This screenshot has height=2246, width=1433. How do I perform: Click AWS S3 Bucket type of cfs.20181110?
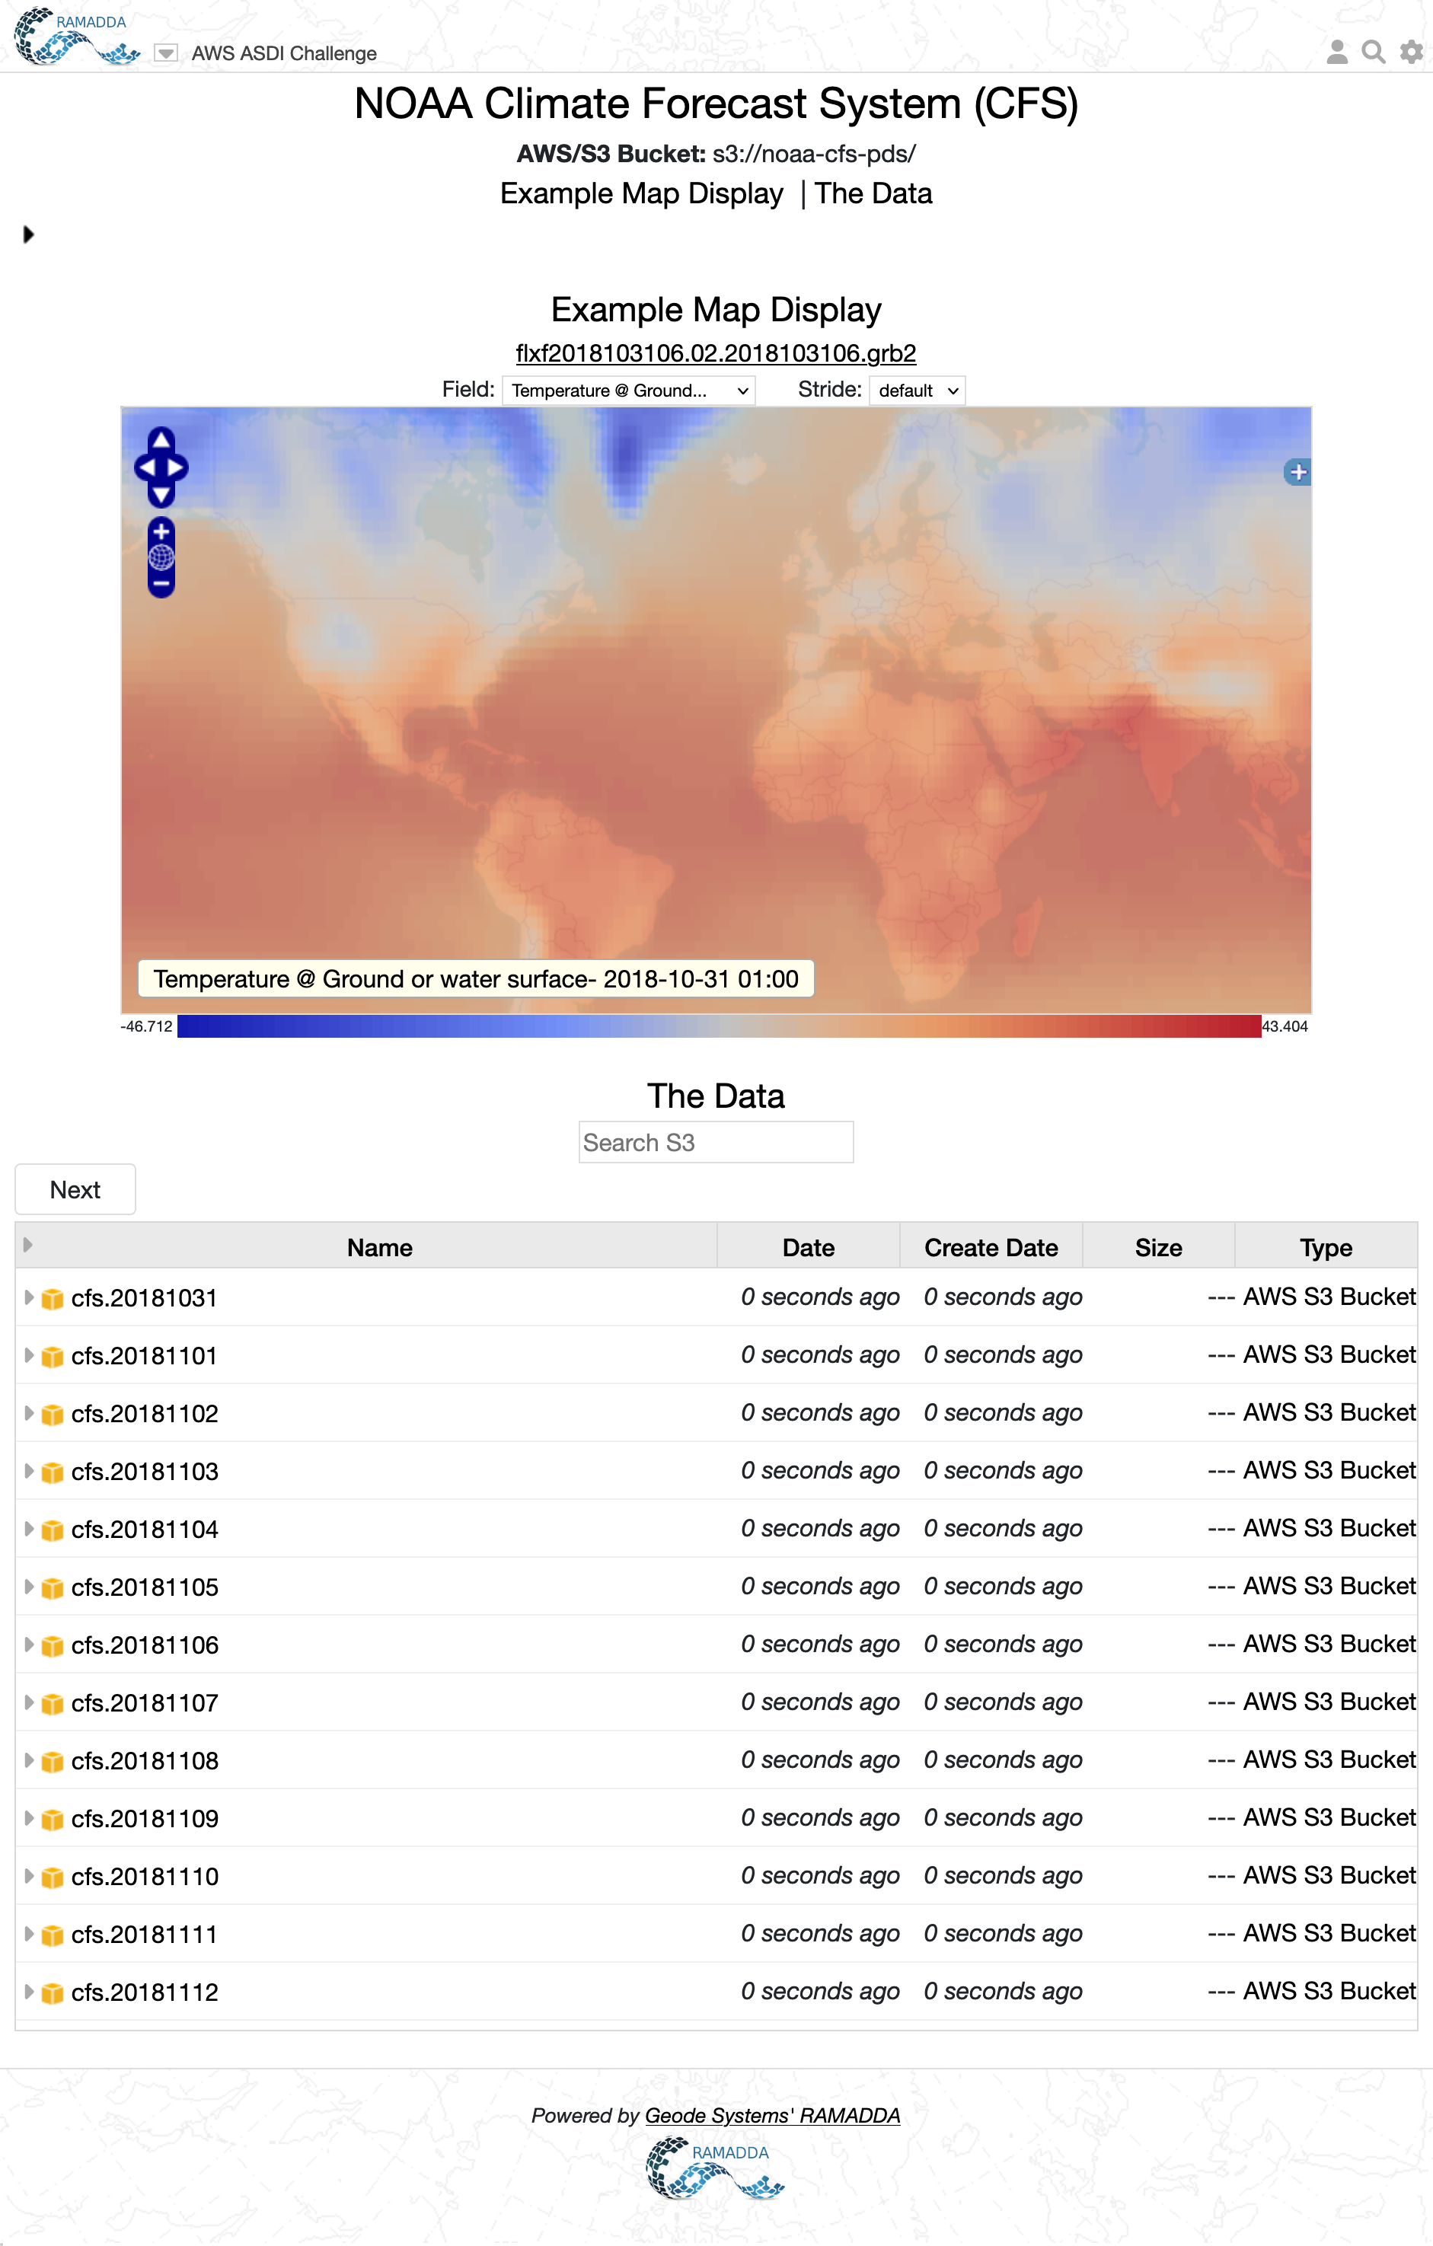[x=1329, y=1876]
